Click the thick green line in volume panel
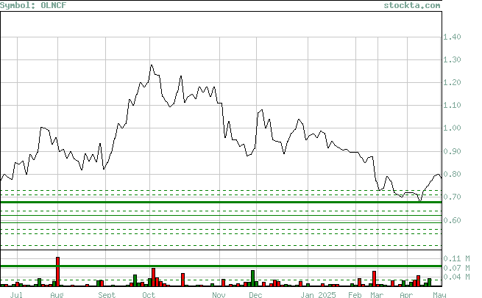The height and width of the screenshot is (298, 482). point(221,266)
